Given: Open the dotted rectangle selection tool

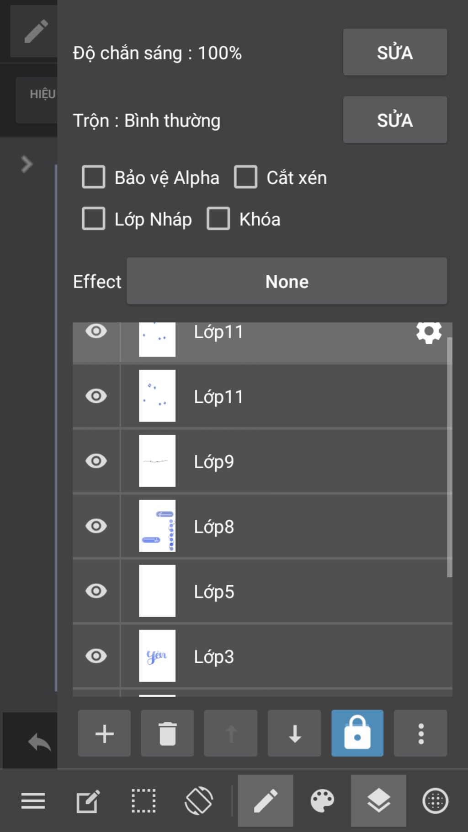Looking at the screenshot, I should [144, 801].
